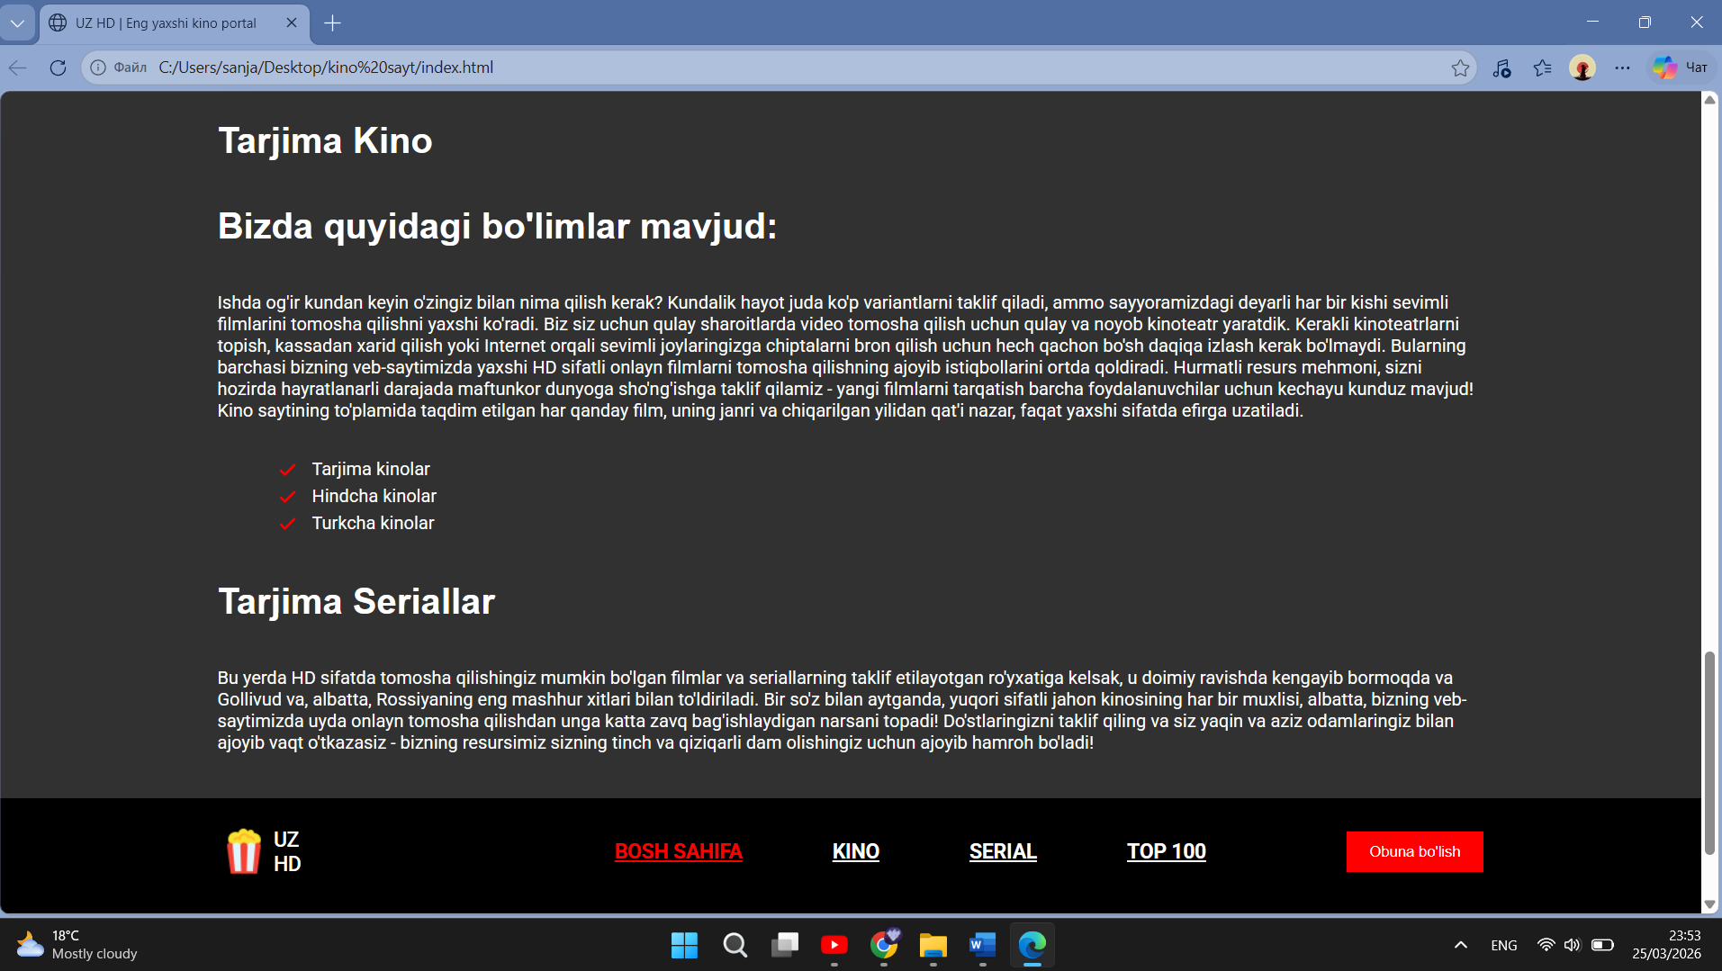Click the popcorn UZ HD logo

click(263, 851)
